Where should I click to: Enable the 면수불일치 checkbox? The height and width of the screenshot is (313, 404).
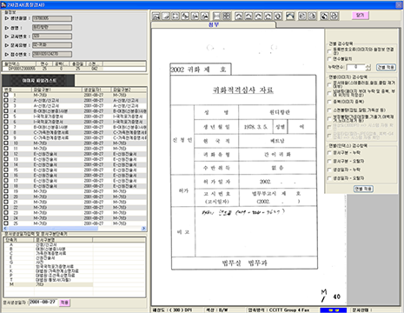329,59
